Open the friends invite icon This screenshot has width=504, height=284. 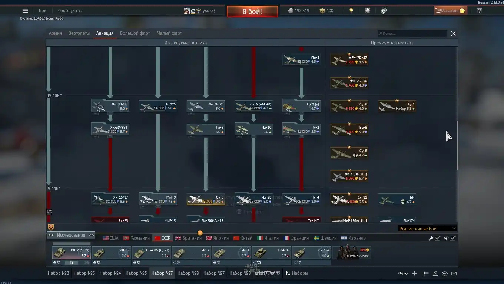[435, 274]
